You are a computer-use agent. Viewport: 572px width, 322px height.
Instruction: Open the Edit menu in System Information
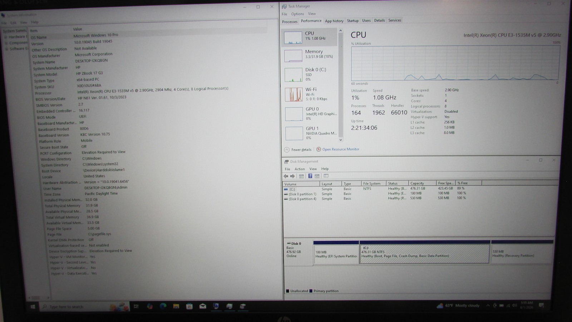coord(13,23)
